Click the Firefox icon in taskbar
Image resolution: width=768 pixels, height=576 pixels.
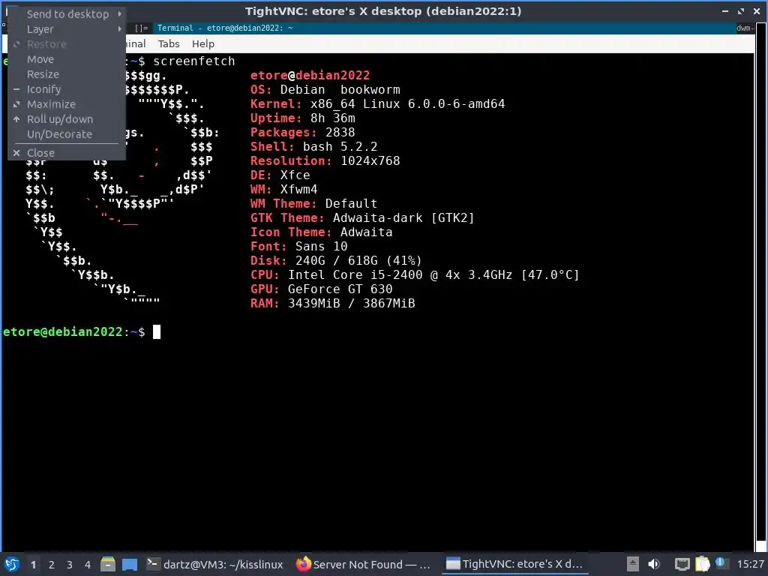pos(303,564)
